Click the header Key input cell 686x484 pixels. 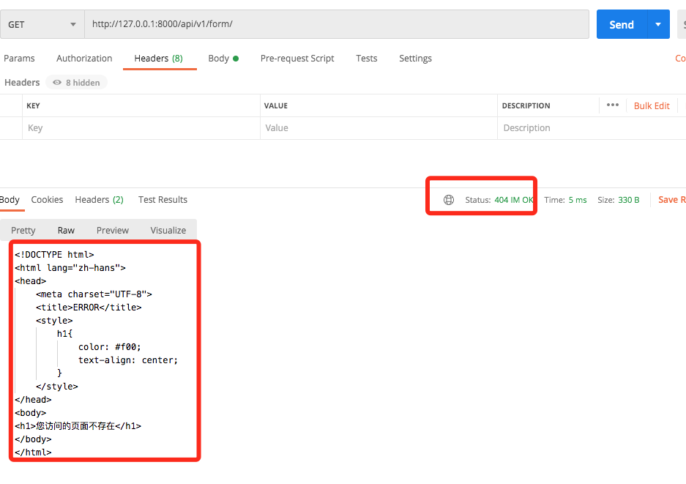141,128
